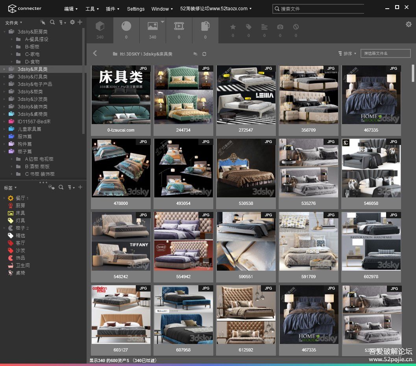Viewport: 416px width, 366px height.
Task: Collapse the 柜子篇 folder arrow
Action: pyautogui.click(x=4, y=151)
